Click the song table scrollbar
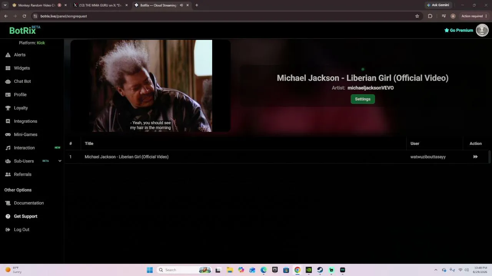 (x=489, y=157)
